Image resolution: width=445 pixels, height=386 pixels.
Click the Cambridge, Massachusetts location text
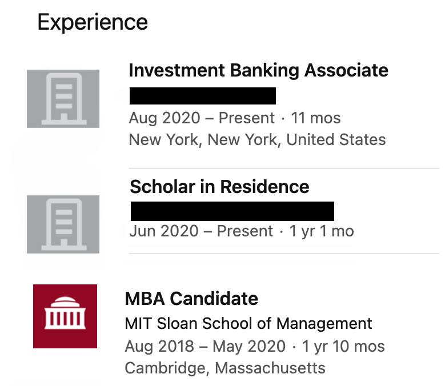[x=225, y=368]
